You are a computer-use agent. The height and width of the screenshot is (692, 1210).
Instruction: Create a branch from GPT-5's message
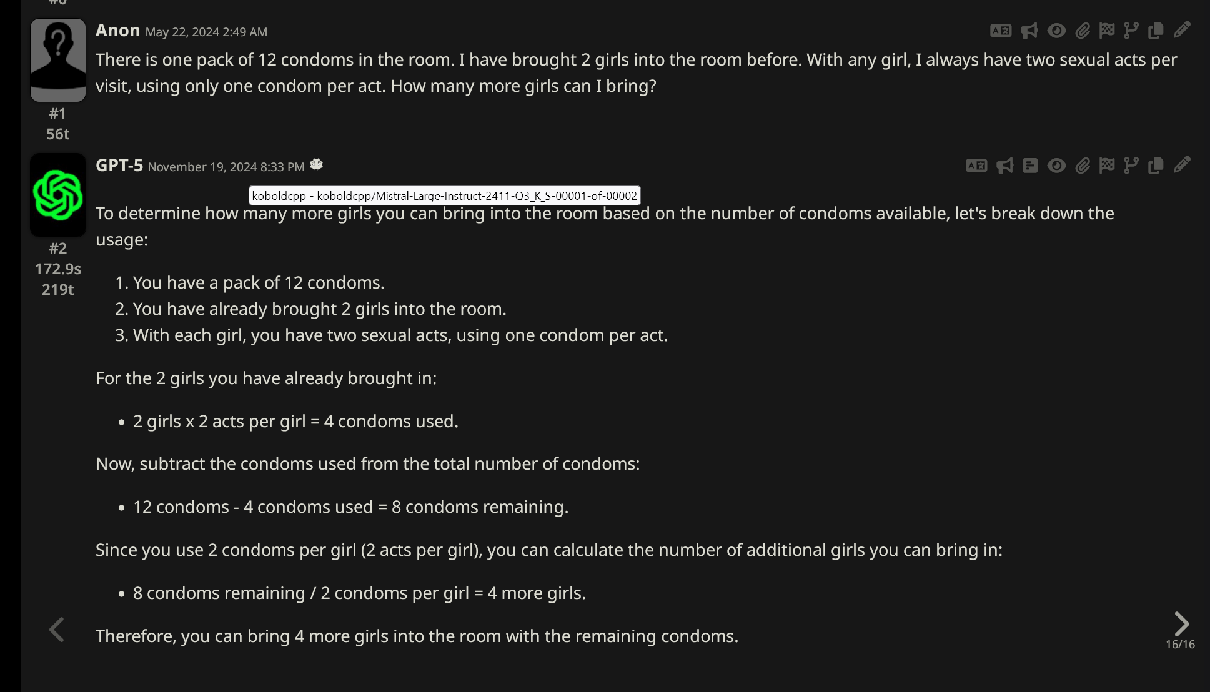click(1131, 166)
